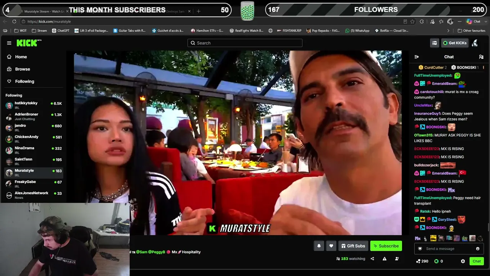Open the Kick layout panel icon
This screenshot has width=490, height=276.
(434, 43)
